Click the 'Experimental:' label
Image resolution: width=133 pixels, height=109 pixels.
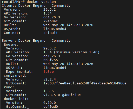[x=19, y=72]
